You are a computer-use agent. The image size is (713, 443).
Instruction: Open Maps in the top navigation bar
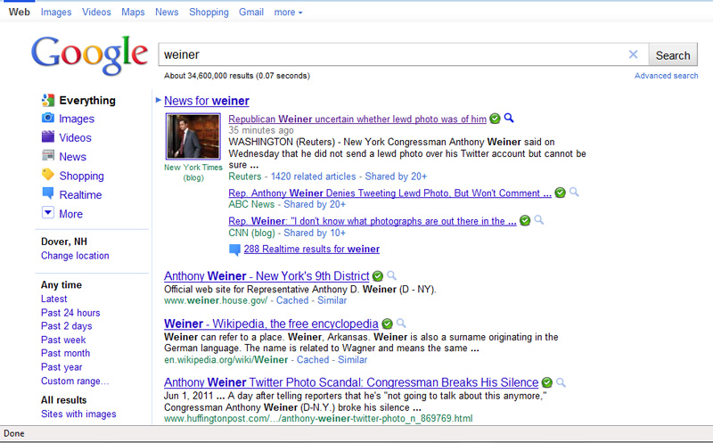(133, 12)
